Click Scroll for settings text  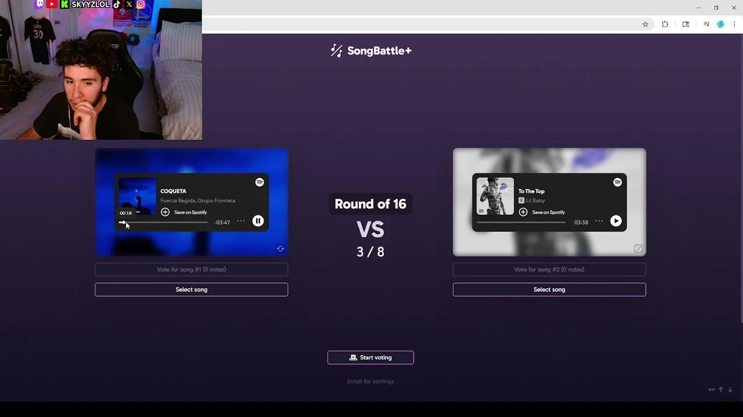click(x=370, y=382)
